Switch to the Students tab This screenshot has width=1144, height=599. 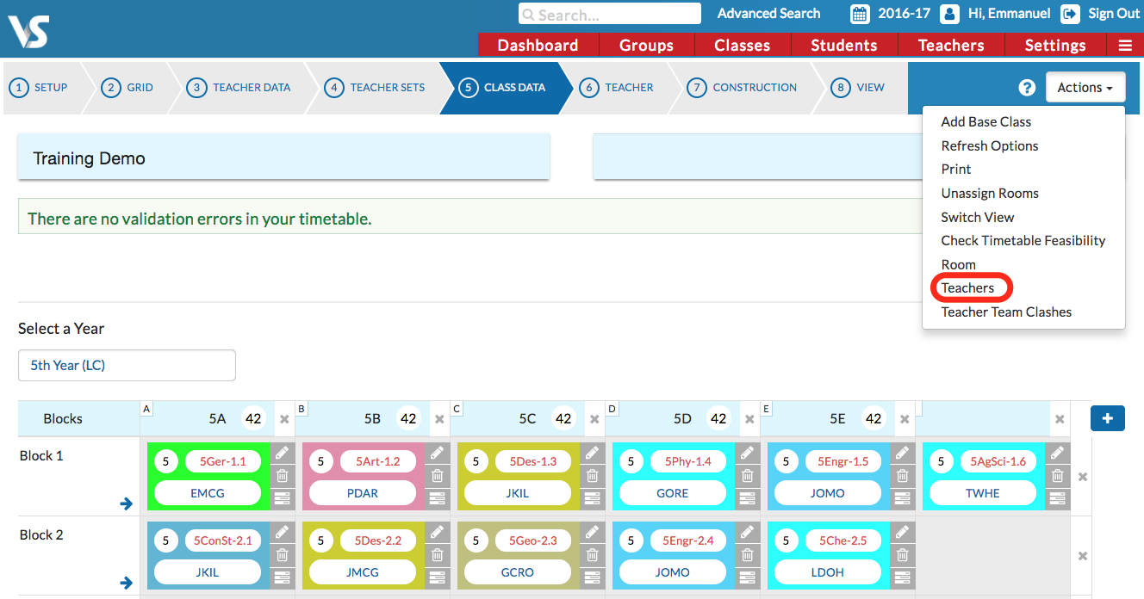(844, 45)
